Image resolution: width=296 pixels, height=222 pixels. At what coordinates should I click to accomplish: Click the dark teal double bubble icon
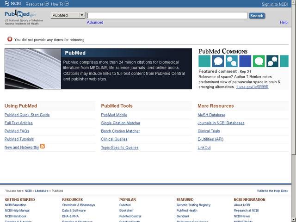tap(272, 61)
